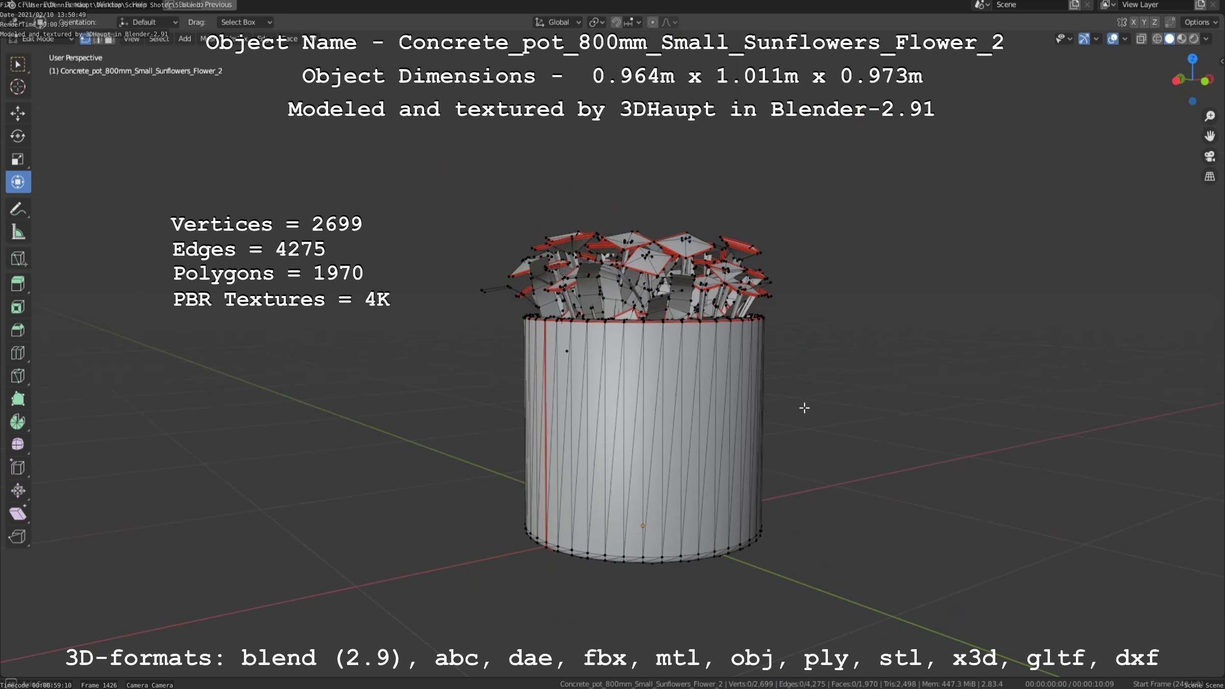This screenshot has width=1225, height=689.
Task: Toggle X-ray display
Action: [1141, 39]
